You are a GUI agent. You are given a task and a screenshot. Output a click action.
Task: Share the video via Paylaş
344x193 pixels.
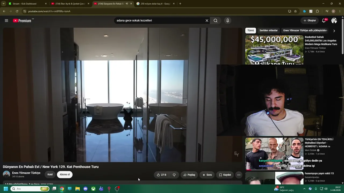pos(189,175)
